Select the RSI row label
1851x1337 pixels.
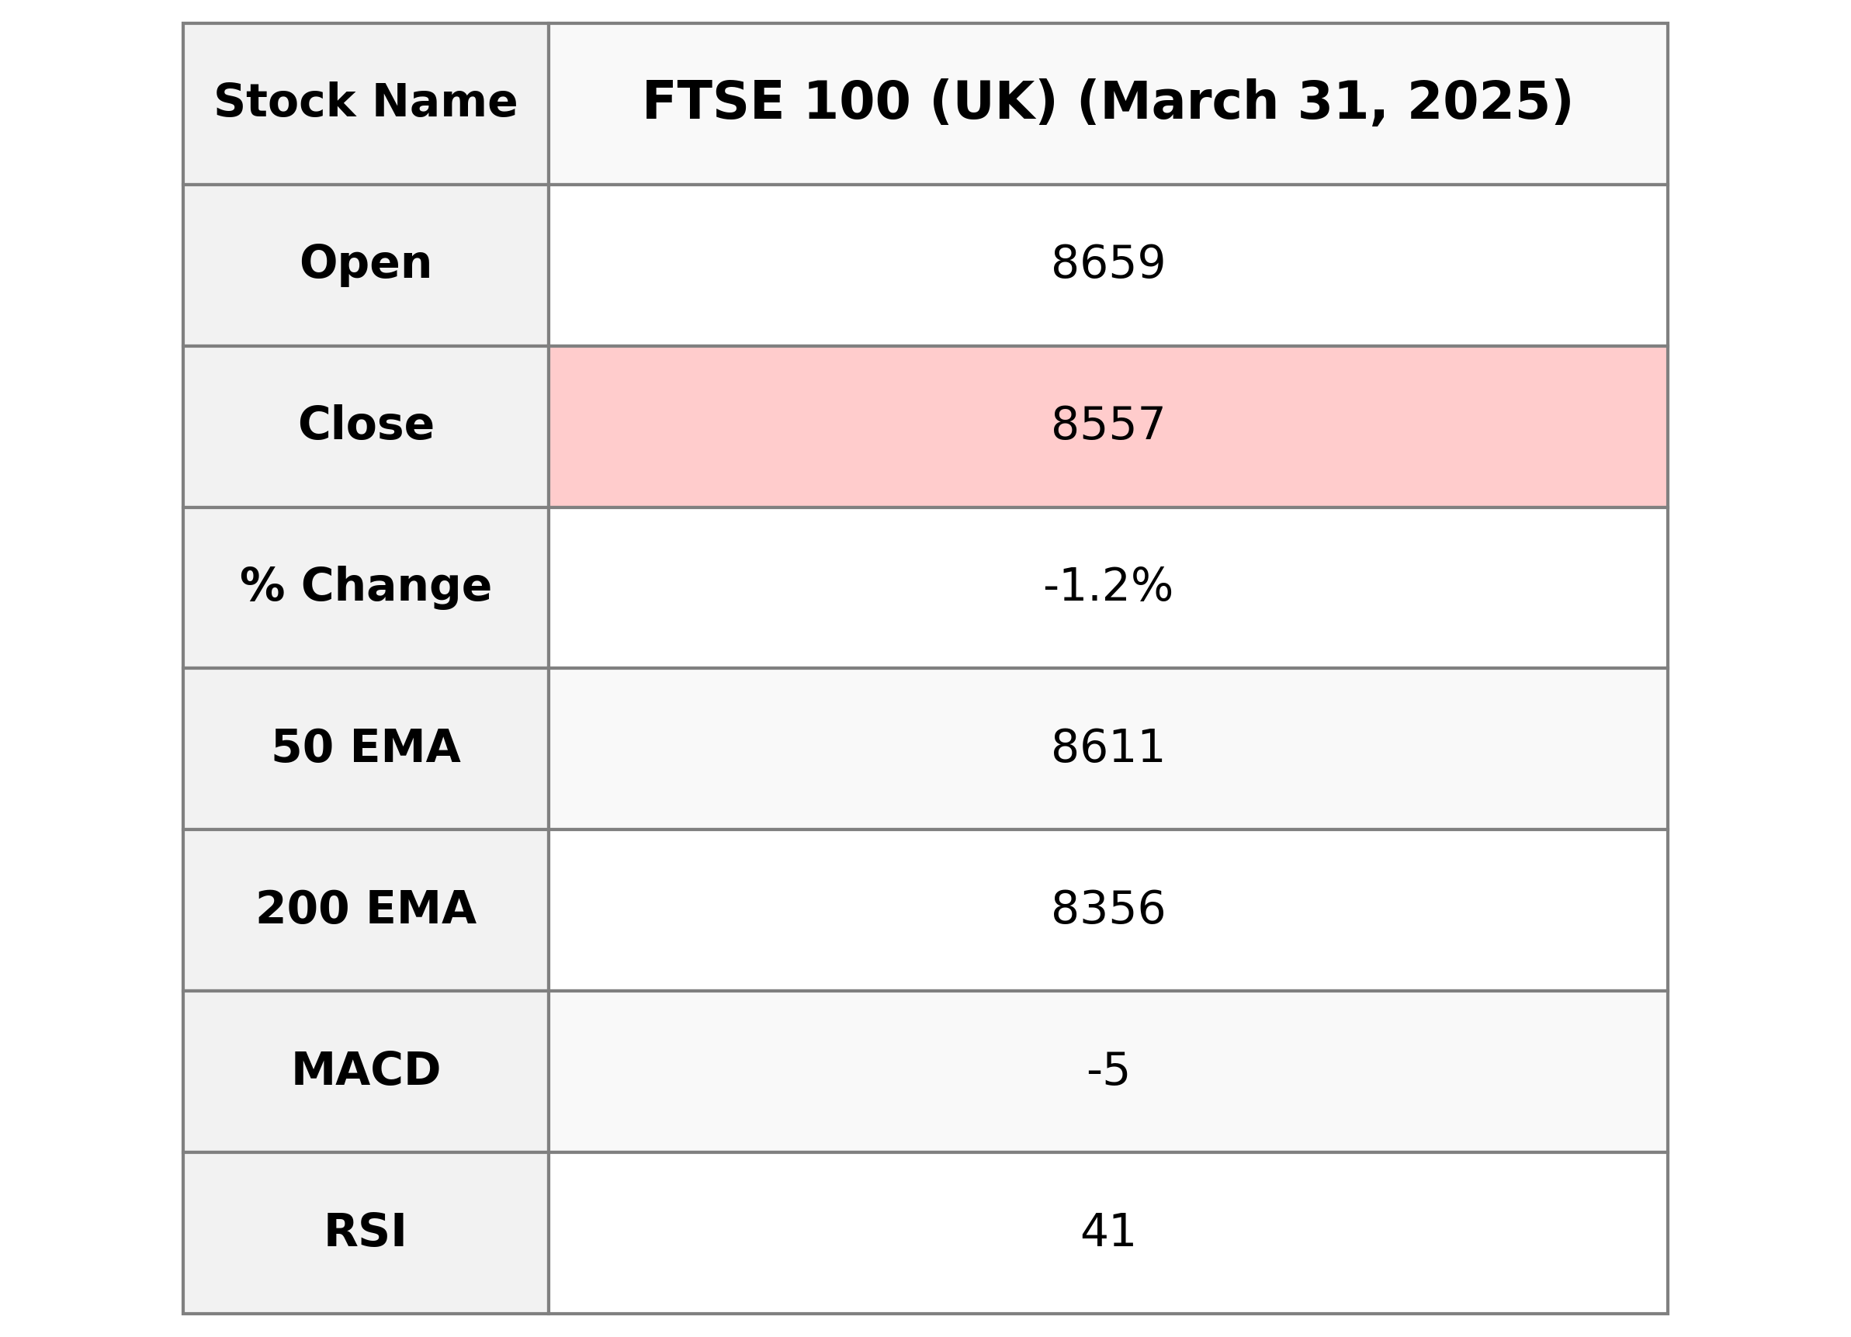point(366,1231)
